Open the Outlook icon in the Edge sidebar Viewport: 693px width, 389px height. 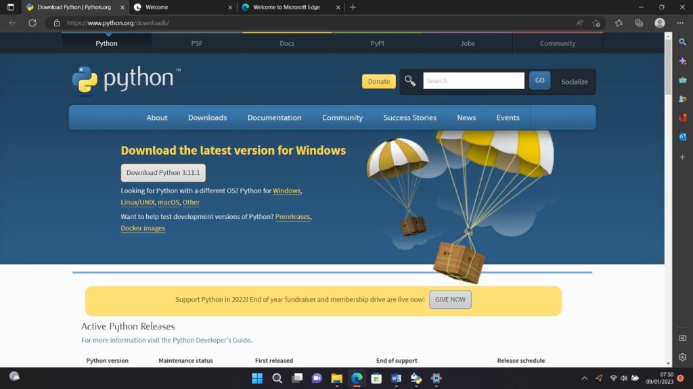pyautogui.click(x=683, y=136)
